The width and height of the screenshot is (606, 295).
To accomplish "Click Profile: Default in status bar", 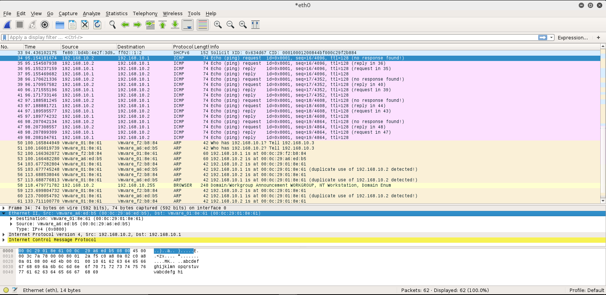I will (586, 290).
